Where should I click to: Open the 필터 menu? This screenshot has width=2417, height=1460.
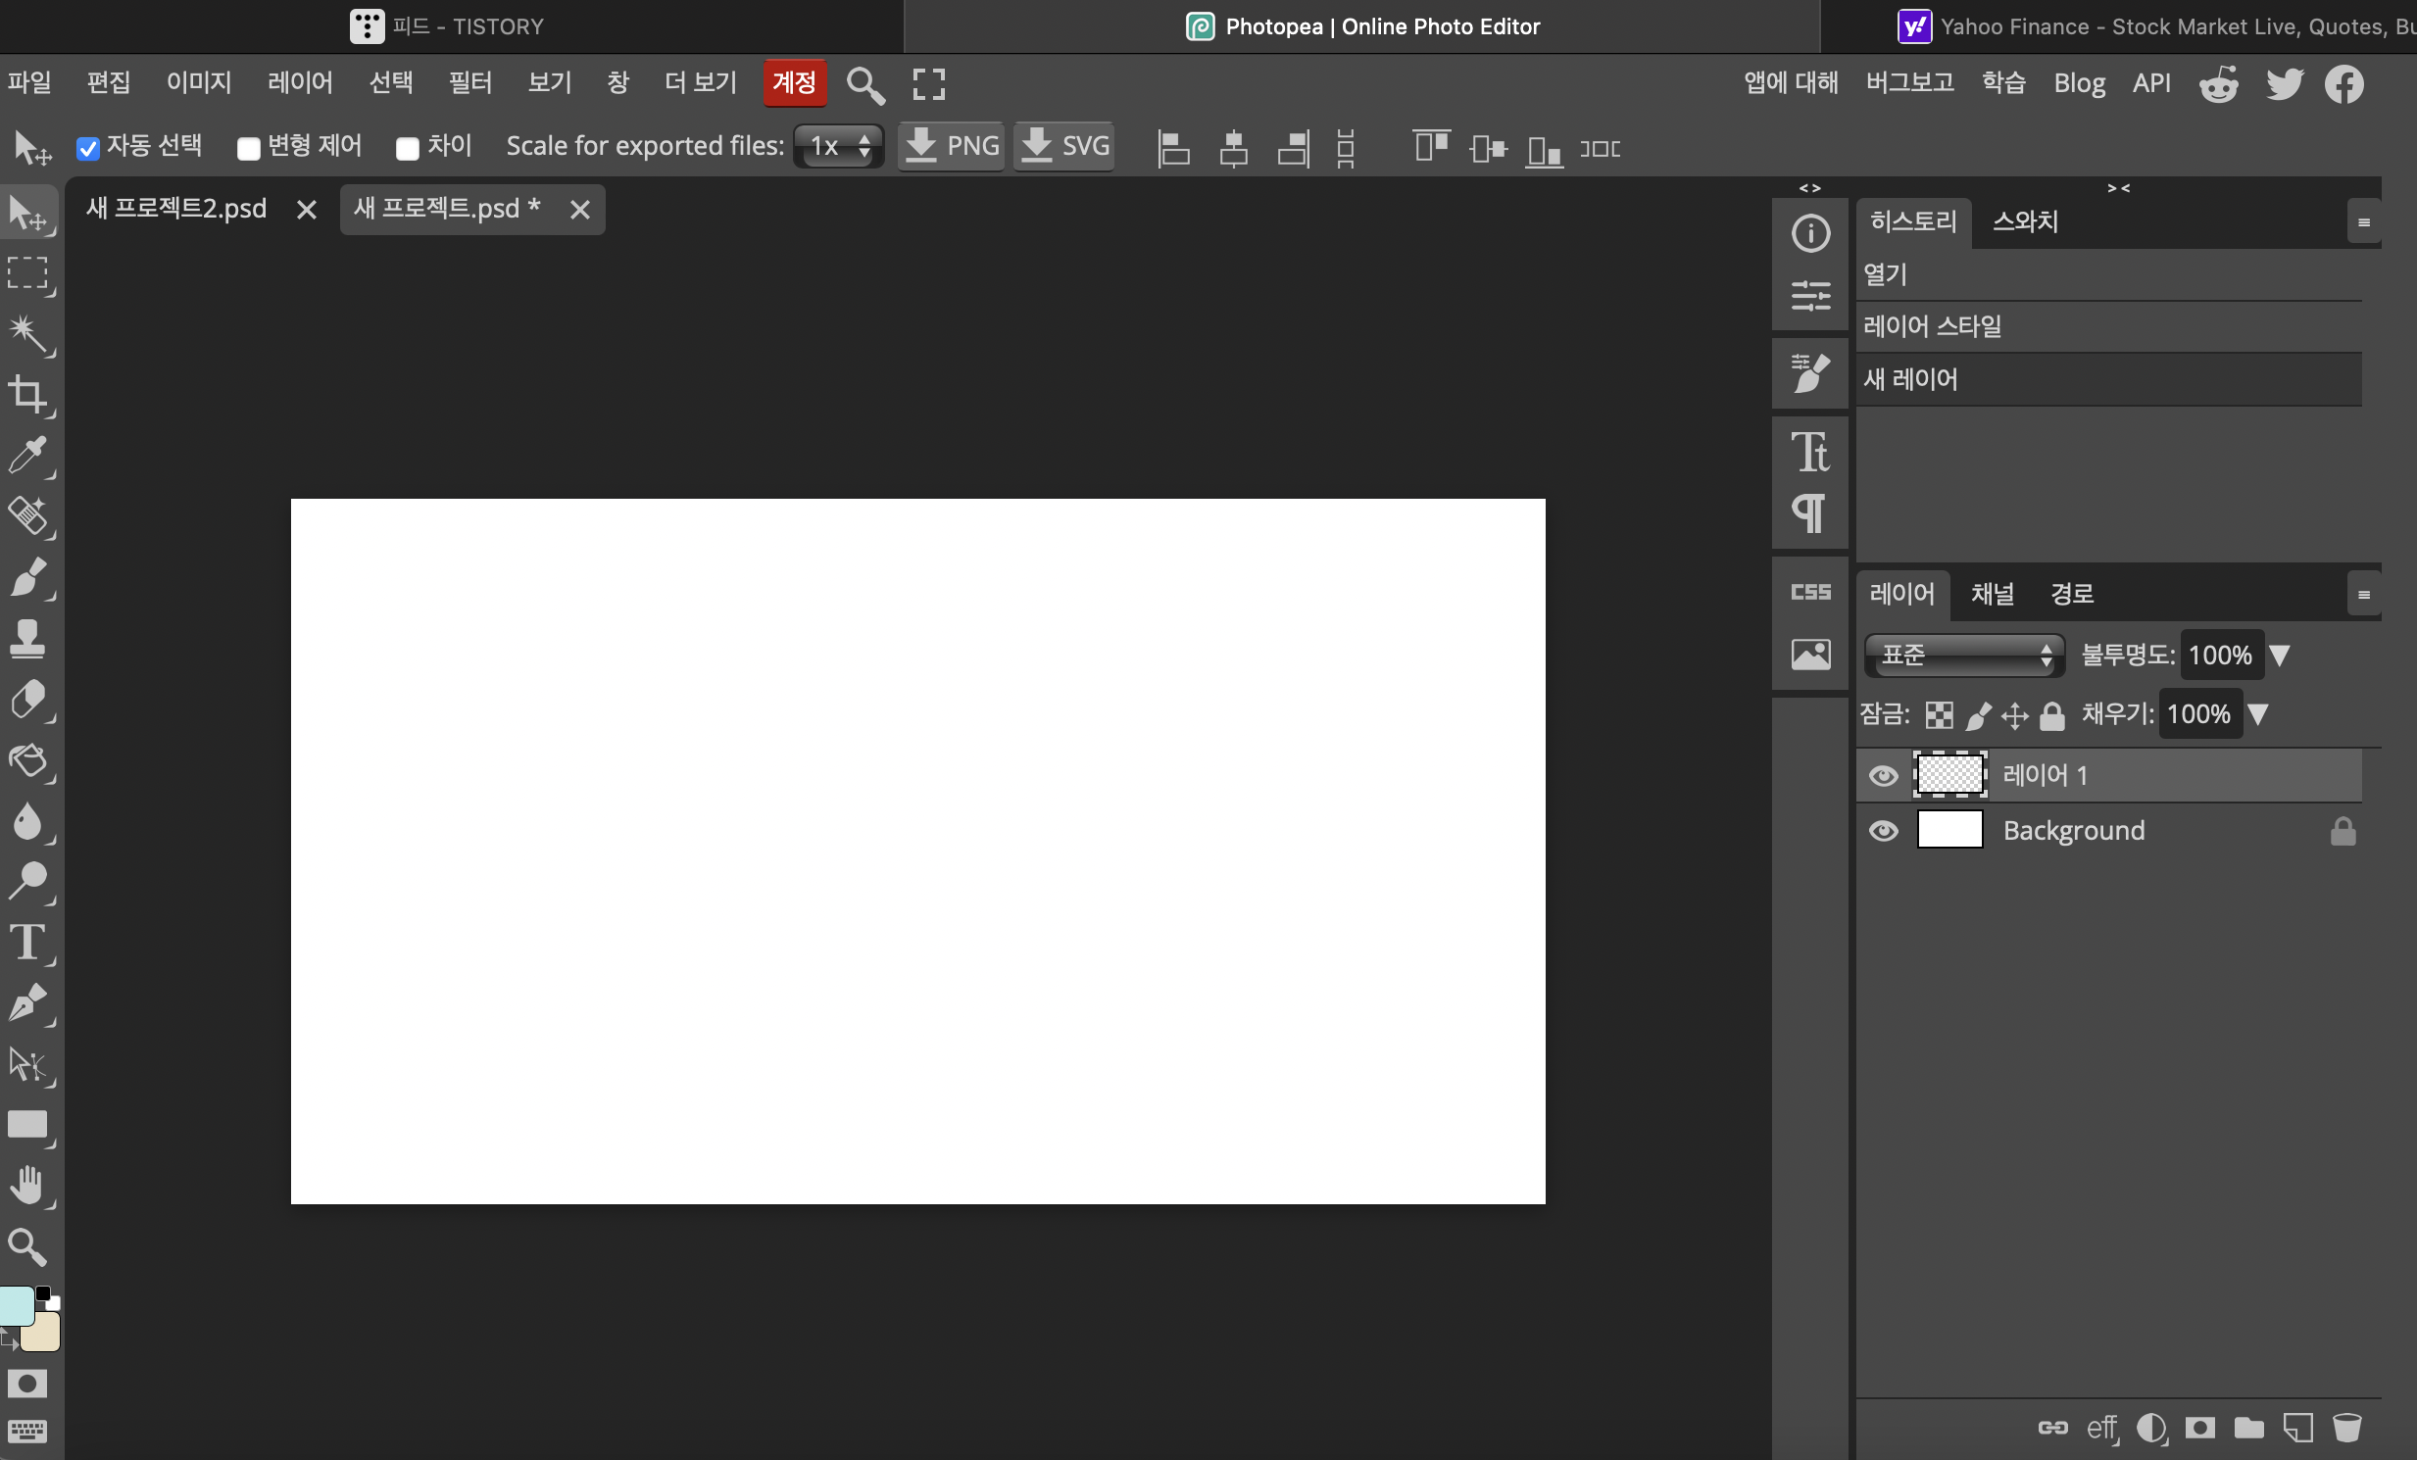click(469, 82)
